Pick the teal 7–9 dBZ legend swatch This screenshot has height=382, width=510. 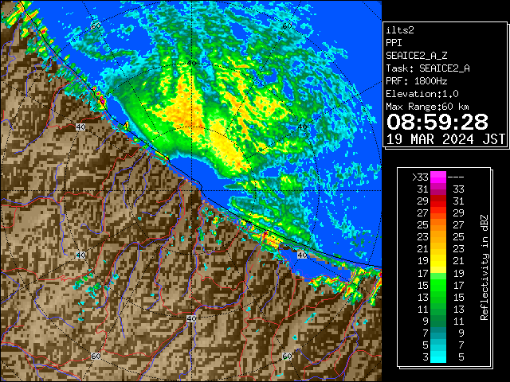(x=438, y=333)
